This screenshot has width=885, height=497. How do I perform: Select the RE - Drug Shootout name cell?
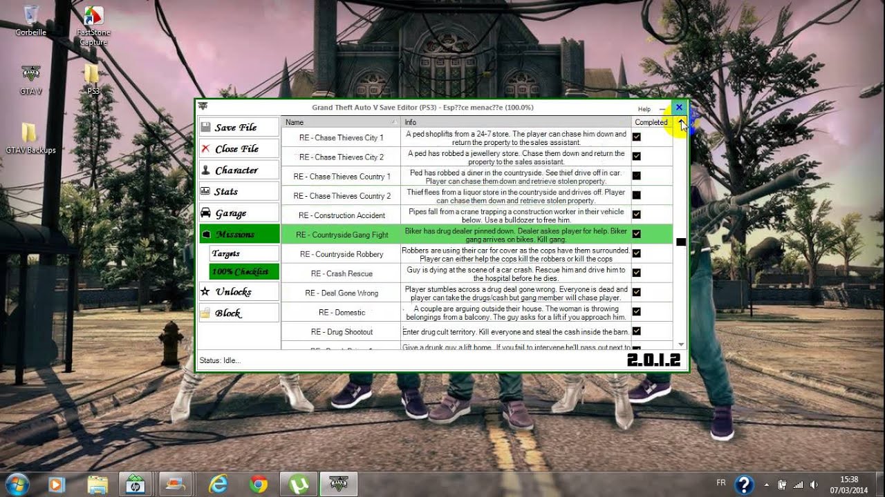click(x=341, y=331)
